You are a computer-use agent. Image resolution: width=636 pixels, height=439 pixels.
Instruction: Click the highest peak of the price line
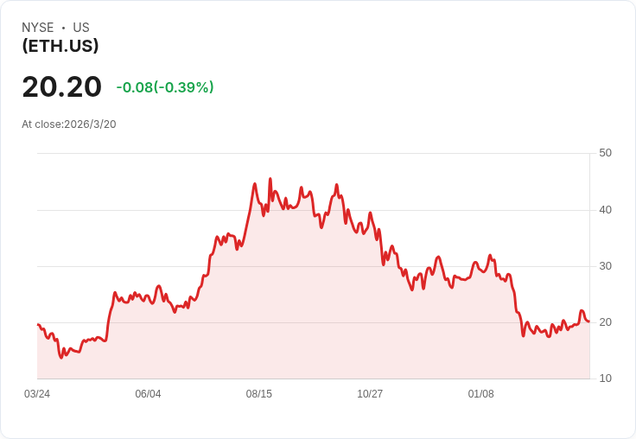tap(270, 179)
